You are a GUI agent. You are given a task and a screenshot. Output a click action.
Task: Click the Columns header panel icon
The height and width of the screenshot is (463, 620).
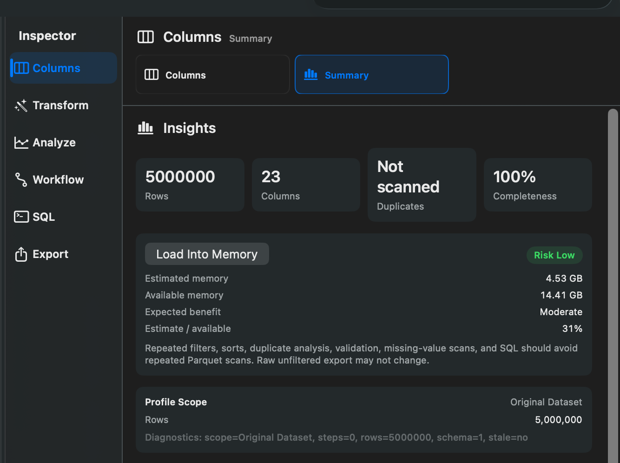[x=145, y=37]
